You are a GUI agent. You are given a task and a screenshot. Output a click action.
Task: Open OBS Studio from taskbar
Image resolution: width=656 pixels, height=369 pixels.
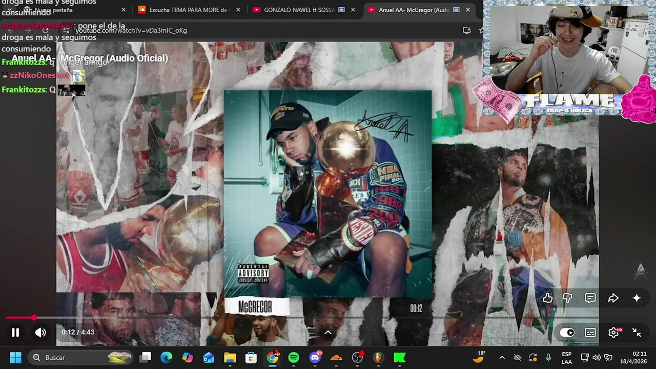[x=358, y=357]
